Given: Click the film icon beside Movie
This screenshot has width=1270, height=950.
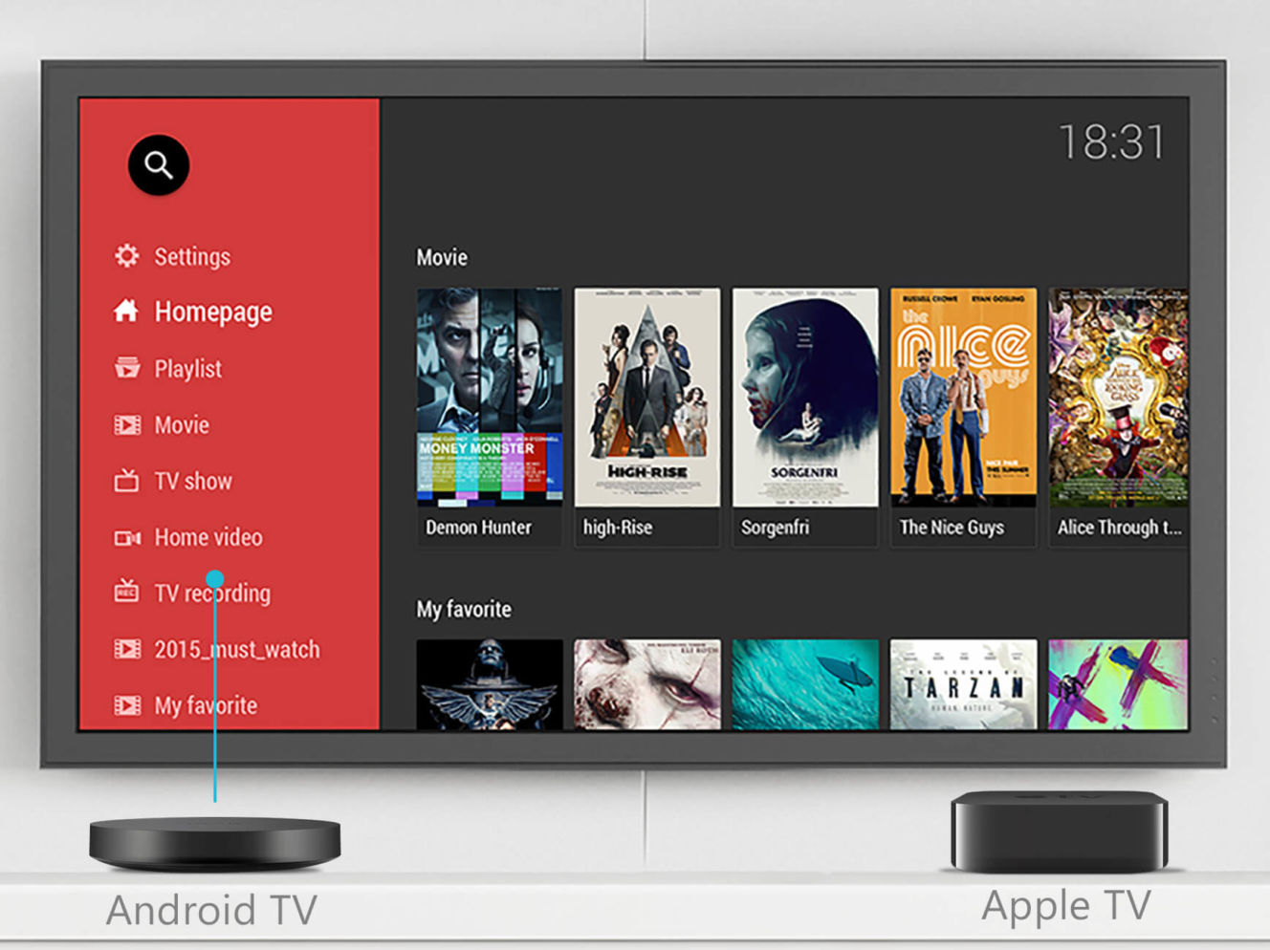Looking at the screenshot, I should click(x=126, y=424).
